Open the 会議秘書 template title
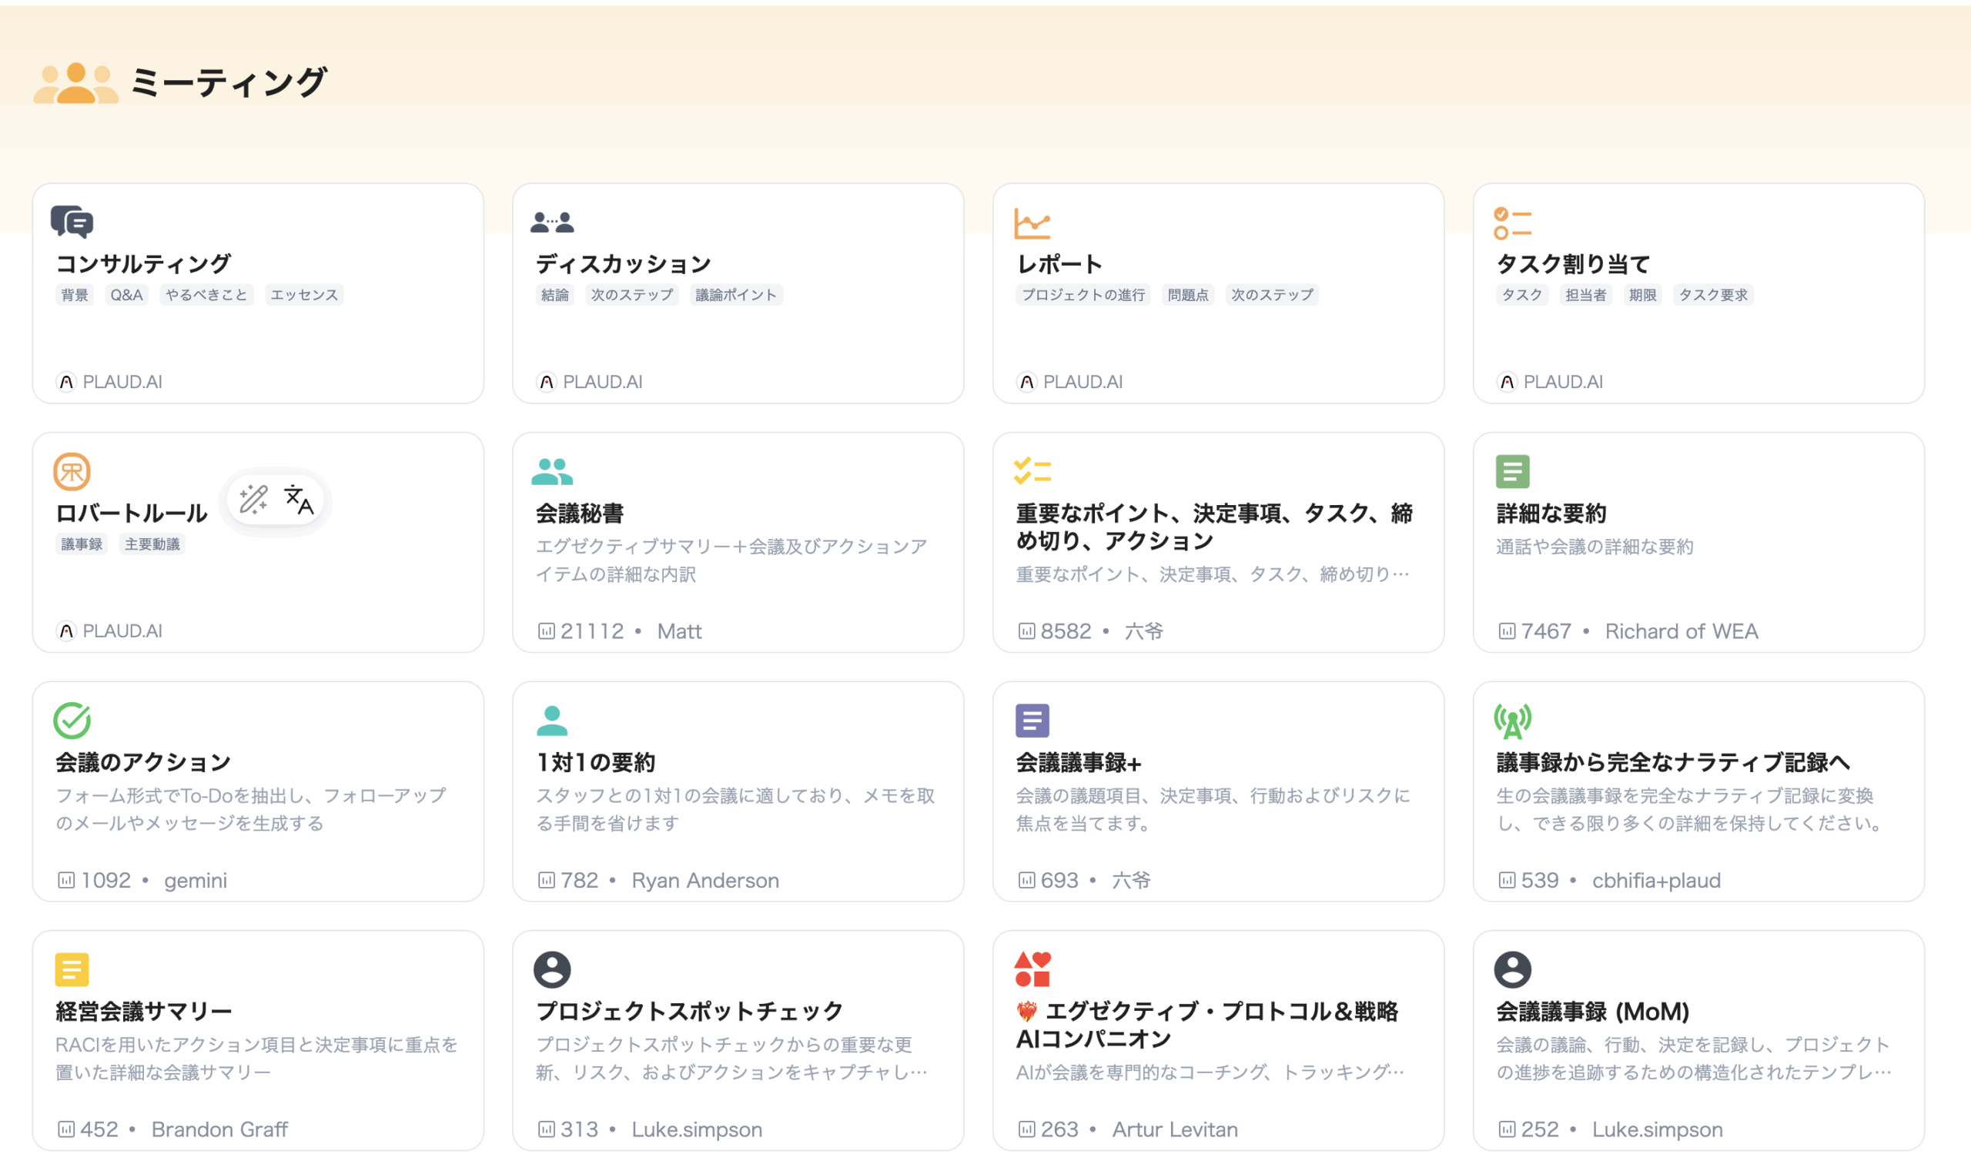 coord(580,514)
